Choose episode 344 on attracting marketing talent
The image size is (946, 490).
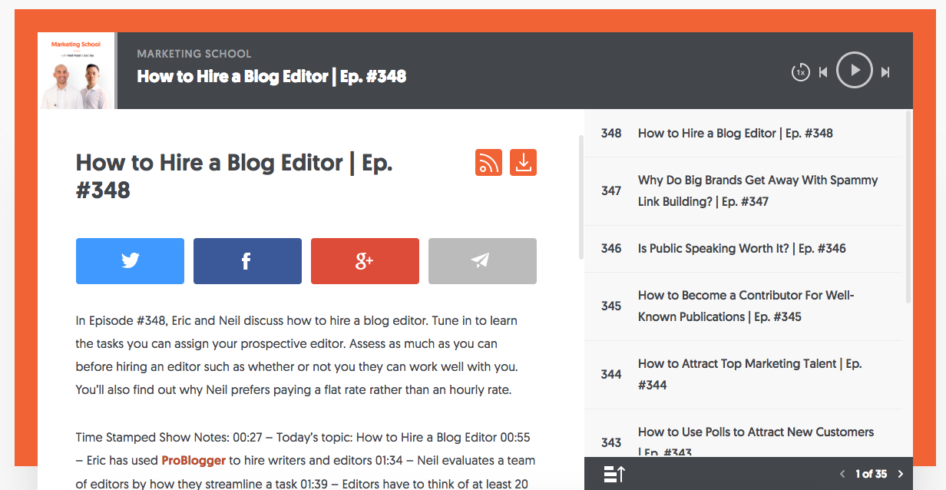pos(749,374)
